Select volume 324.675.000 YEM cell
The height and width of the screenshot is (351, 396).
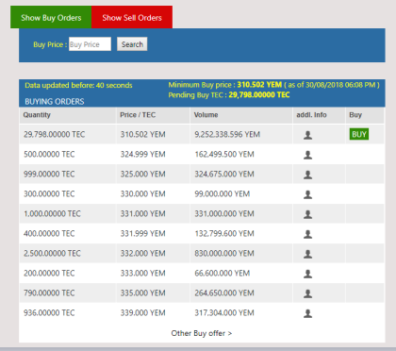pos(241,174)
